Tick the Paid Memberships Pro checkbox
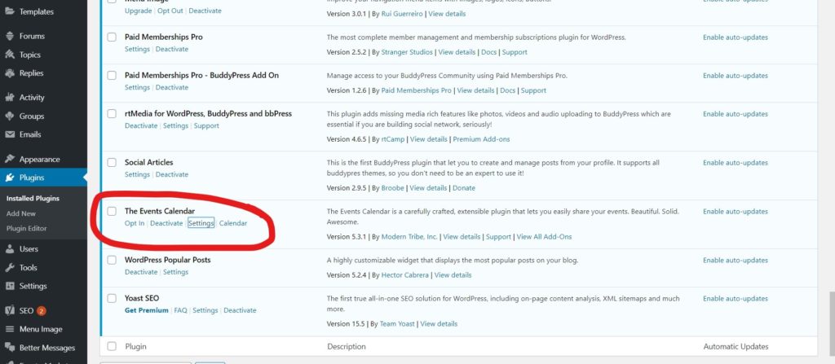835x364 pixels. click(112, 37)
